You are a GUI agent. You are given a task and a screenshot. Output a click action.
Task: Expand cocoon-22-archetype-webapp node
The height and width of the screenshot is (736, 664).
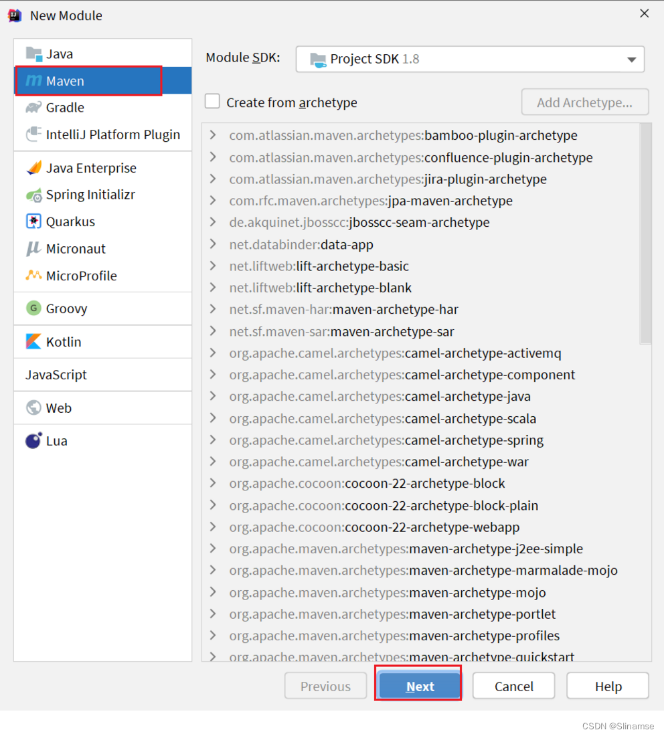tap(214, 527)
